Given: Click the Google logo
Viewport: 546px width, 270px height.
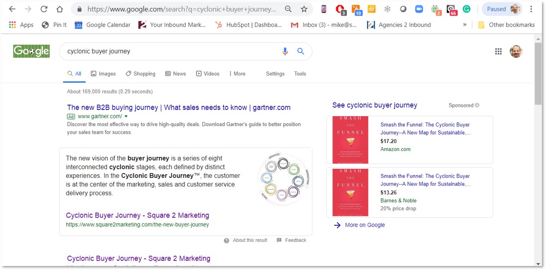Looking at the screenshot, I should tap(31, 51).
